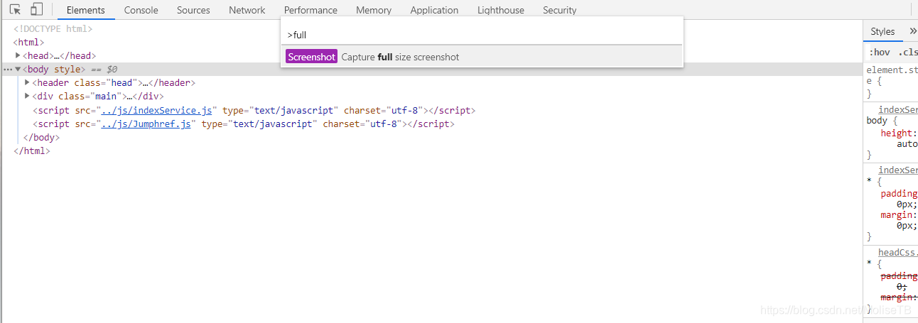The height and width of the screenshot is (323, 918).
Task: Select the opening <html> tag line
Action: coord(28,42)
